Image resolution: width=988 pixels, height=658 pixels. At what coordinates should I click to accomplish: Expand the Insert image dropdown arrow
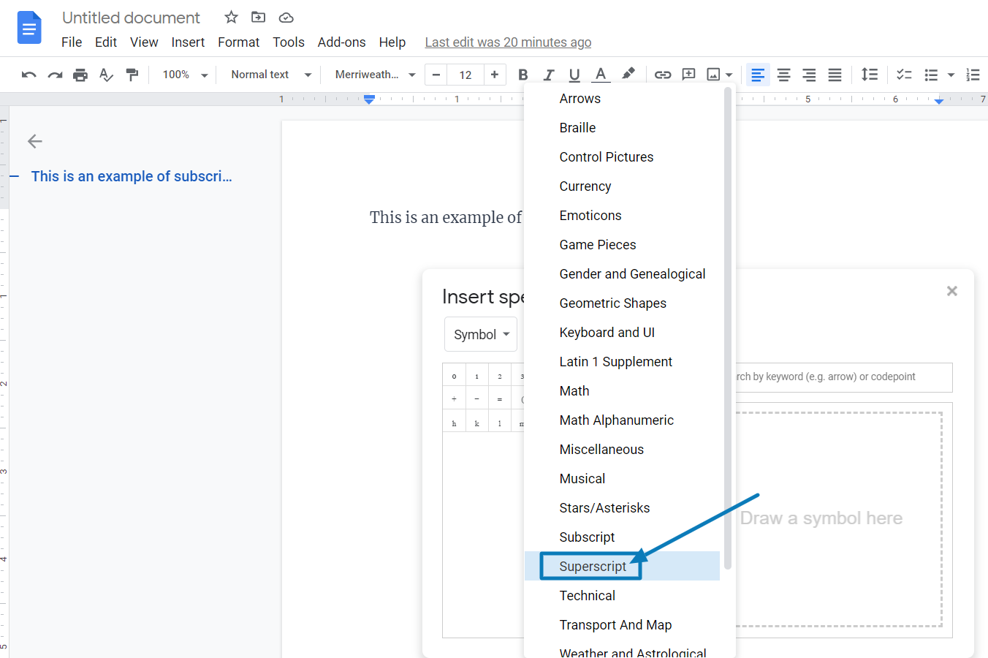click(x=729, y=75)
